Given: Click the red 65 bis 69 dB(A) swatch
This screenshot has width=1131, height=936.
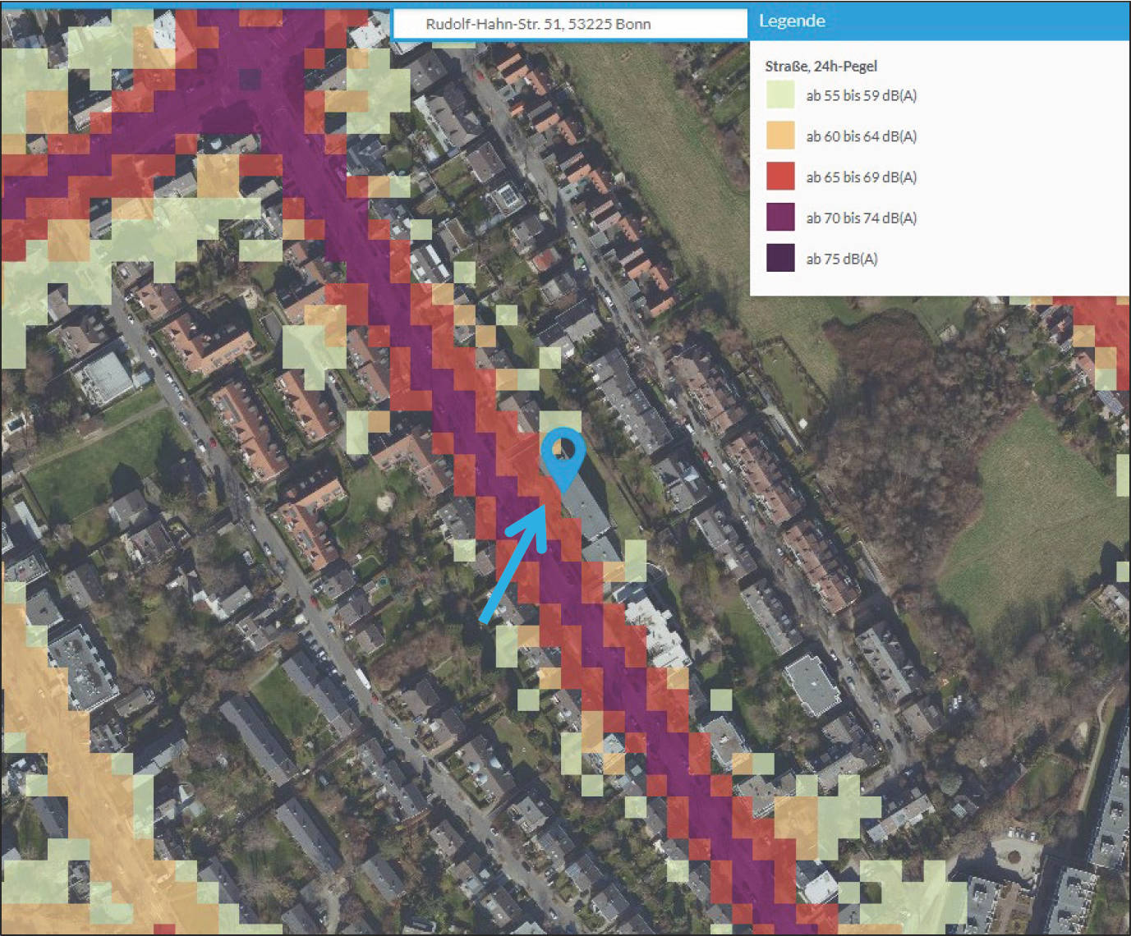Looking at the screenshot, I should [780, 177].
